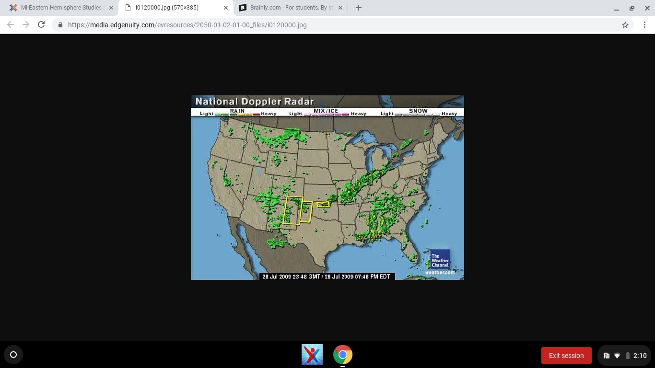Click the battery icon in the tray
This screenshot has width=655, height=368.
coord(627,356)
